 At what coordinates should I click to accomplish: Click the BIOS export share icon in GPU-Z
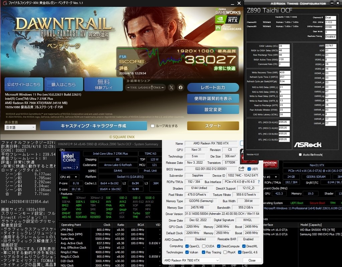241,169
